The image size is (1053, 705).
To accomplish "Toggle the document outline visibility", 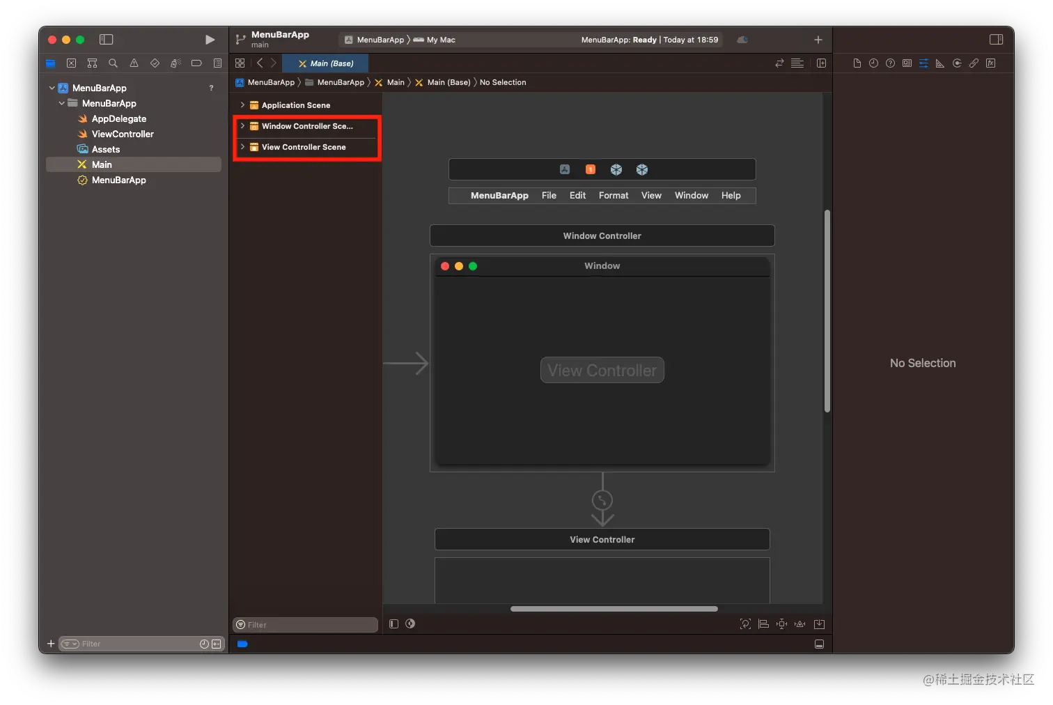I will coord(393,623).
